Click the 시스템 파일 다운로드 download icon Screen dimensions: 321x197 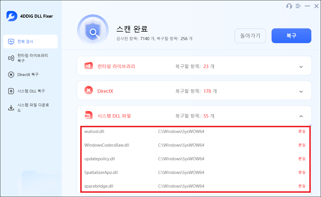click(11, 108)
